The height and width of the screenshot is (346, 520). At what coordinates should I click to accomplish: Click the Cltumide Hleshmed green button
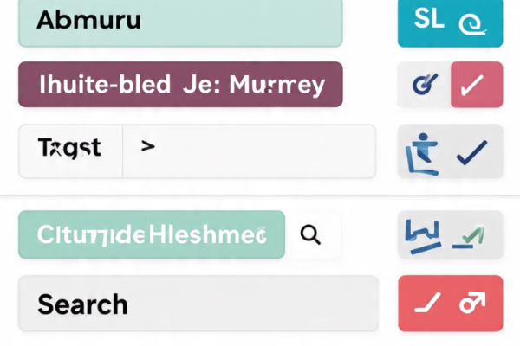(151, 234)
